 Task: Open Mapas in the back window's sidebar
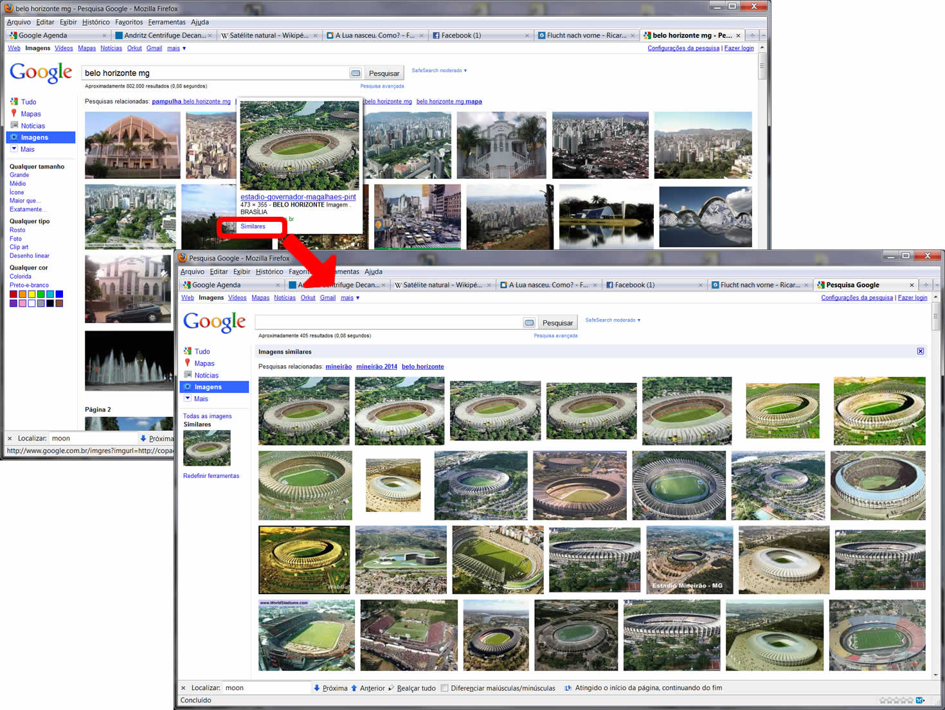(30, 114)
